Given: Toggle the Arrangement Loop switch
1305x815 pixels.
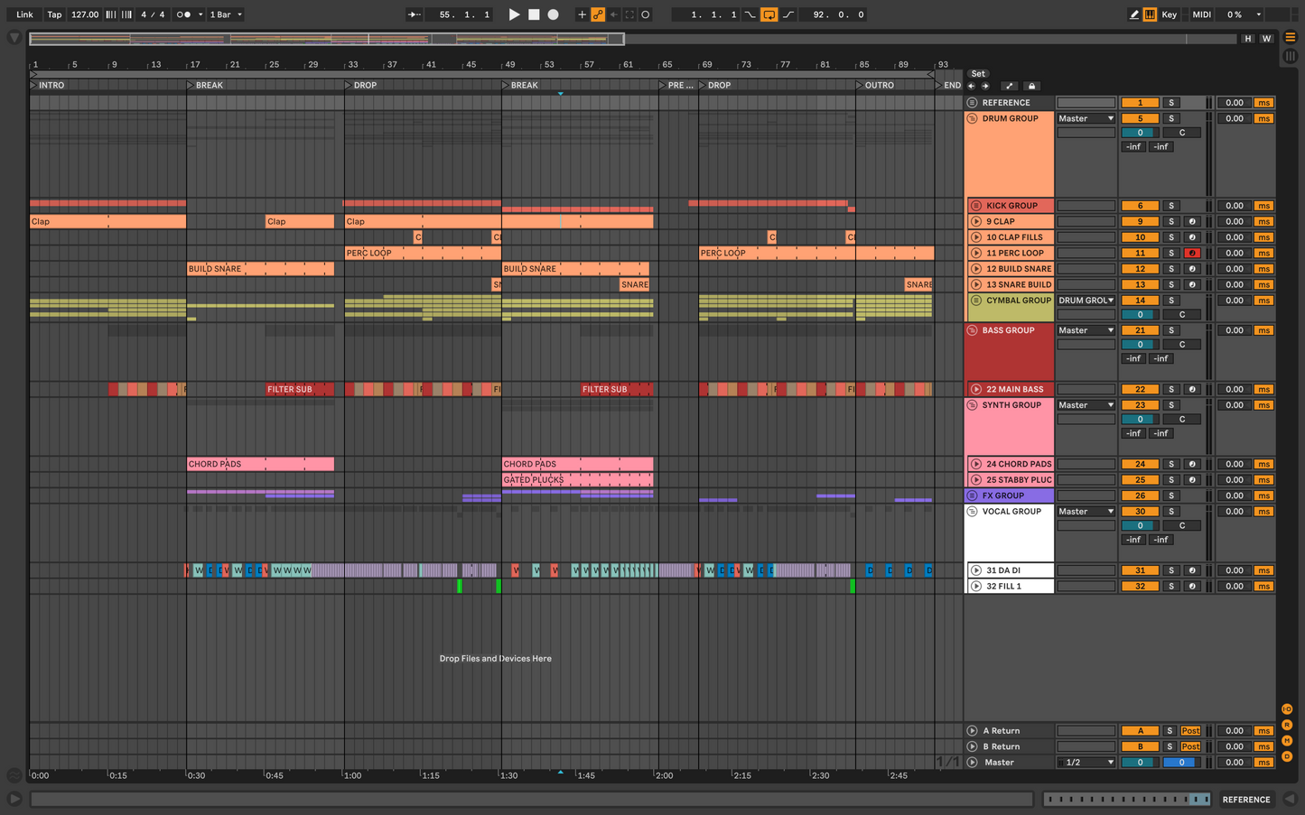Looking at the screenshot, I should [769, 14].
